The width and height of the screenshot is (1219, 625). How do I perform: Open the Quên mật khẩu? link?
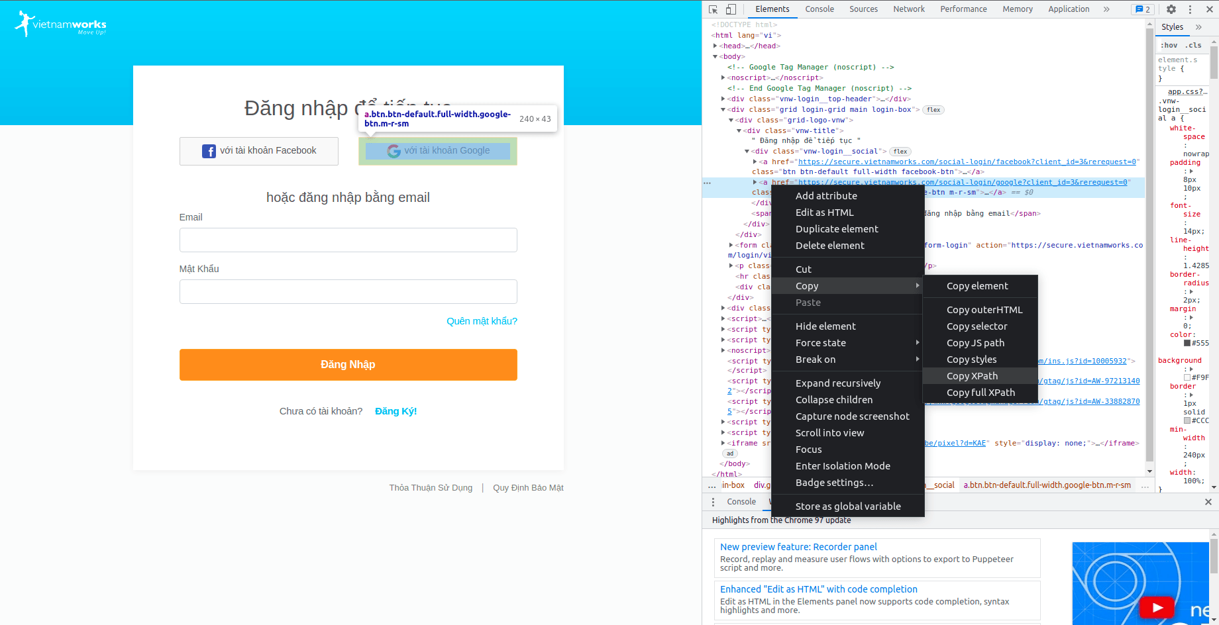point(482,320)
